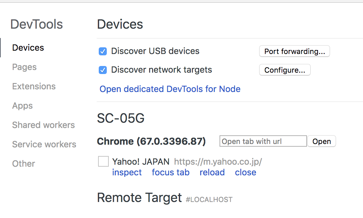
Task: Open the Apps sidebar section
Action: tap(22, 106)
